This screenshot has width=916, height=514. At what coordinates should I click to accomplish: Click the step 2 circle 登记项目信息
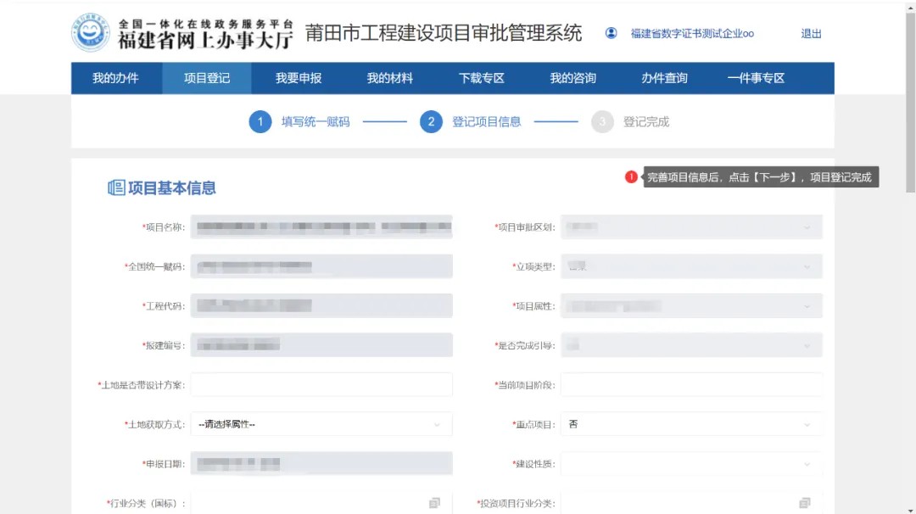tap(431, 122)
